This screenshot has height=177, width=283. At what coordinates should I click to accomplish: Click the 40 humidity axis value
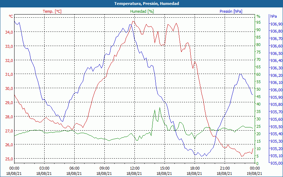click(x=259, y=104)
